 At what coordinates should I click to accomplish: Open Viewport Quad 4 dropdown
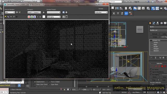point(34,12)
